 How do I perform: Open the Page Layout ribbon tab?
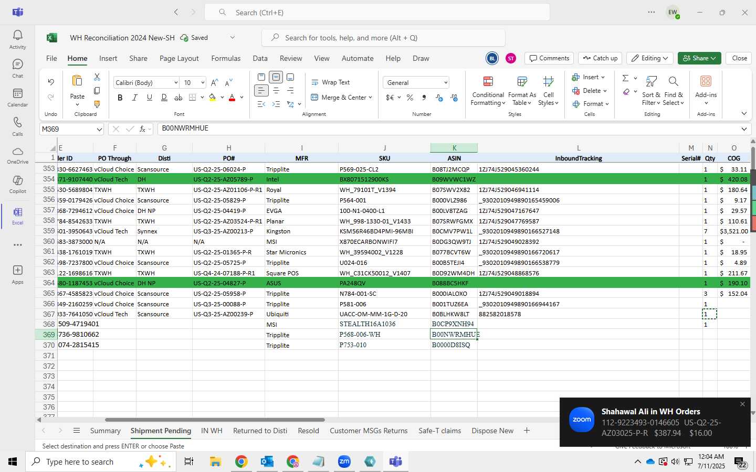(179, 58)
